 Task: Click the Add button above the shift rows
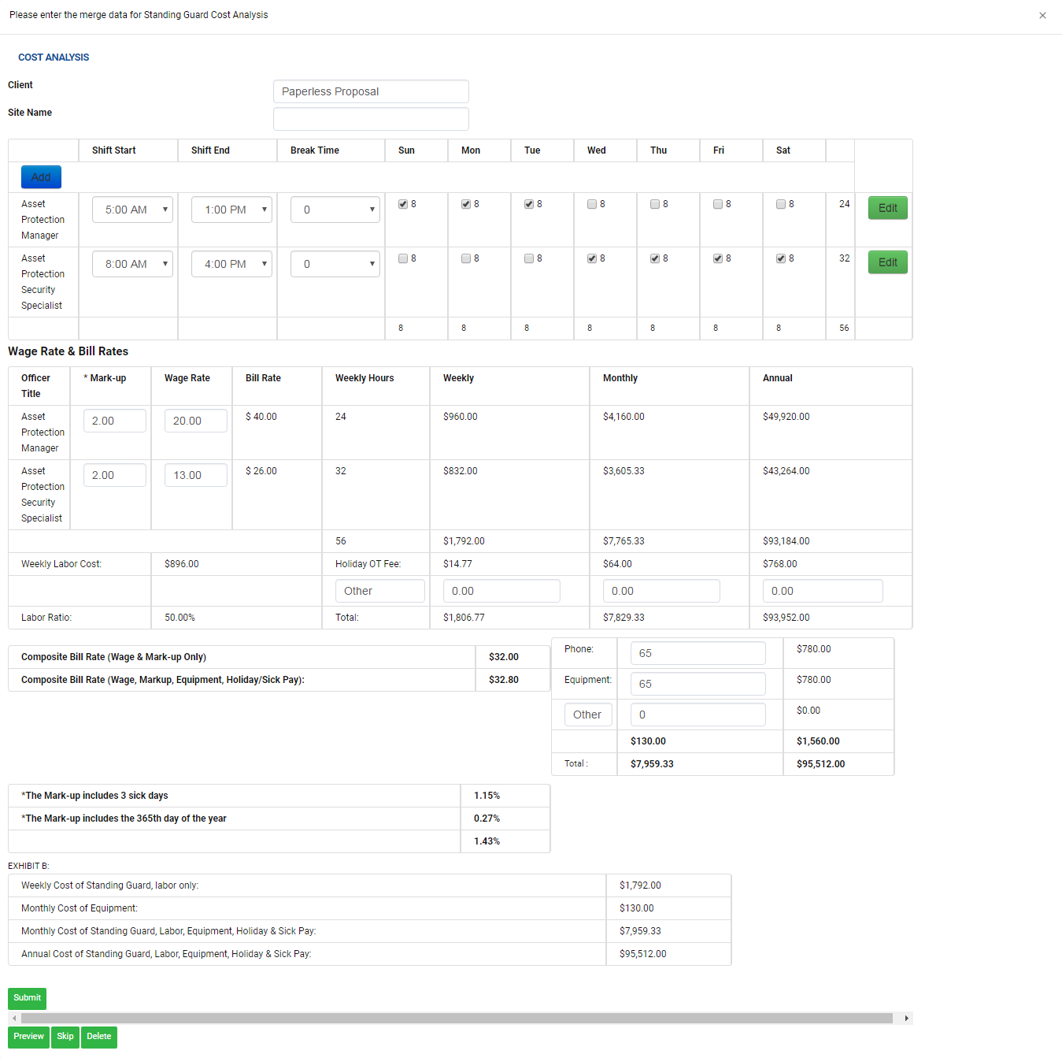tap(41, 176)
